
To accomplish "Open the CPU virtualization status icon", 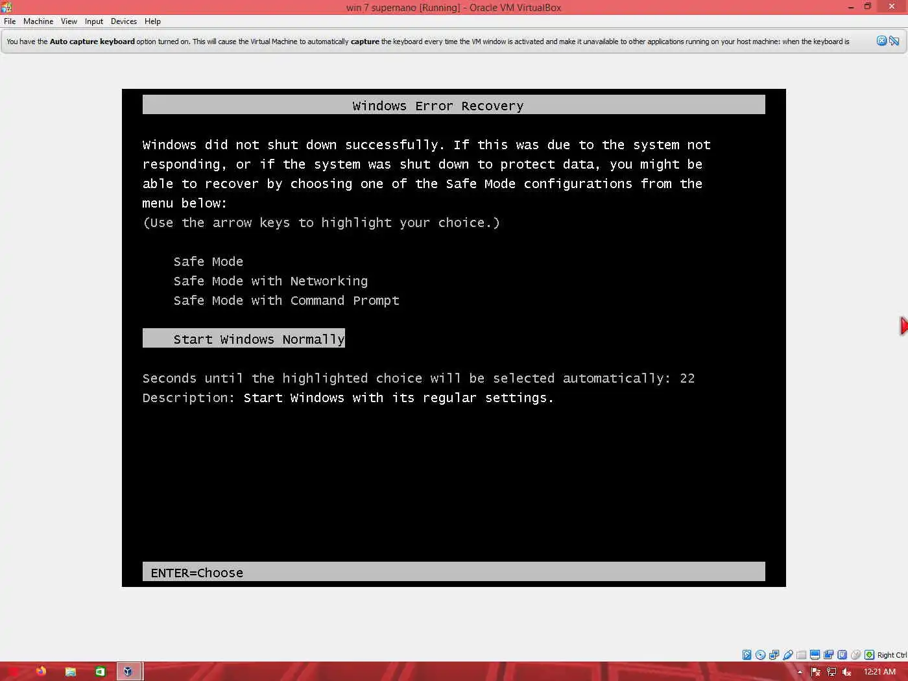I will 842,654.
